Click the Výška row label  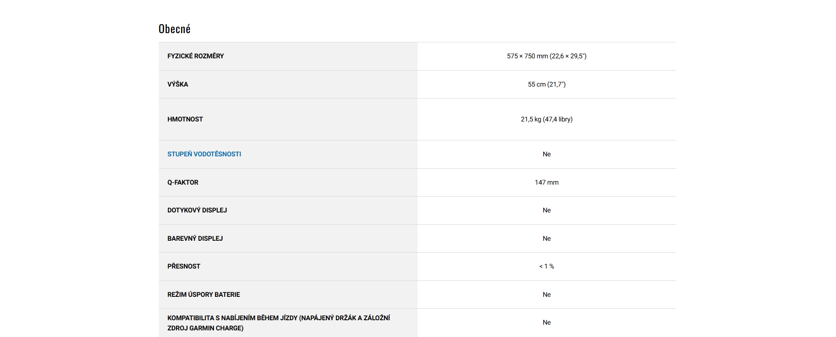tap(177, 84)
